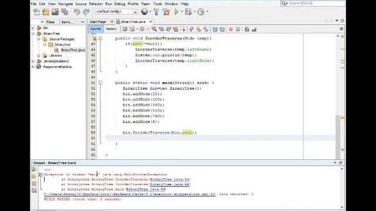Open the Refactor menu

click(x=96, y=4)
